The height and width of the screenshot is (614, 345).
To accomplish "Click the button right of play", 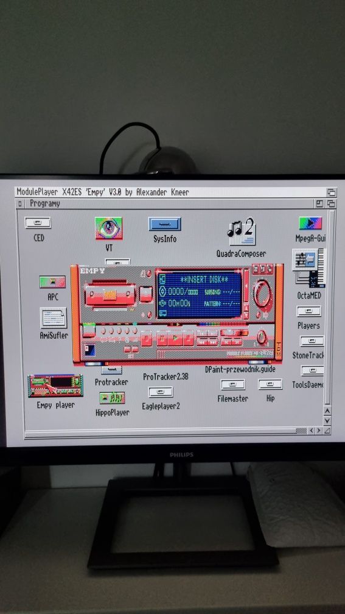I will (189, 337).
